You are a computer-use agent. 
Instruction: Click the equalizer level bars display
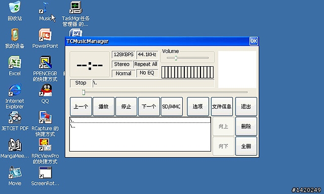tap(187, 72)
